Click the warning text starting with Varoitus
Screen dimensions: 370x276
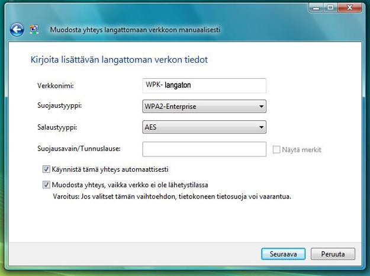(172, 197)
